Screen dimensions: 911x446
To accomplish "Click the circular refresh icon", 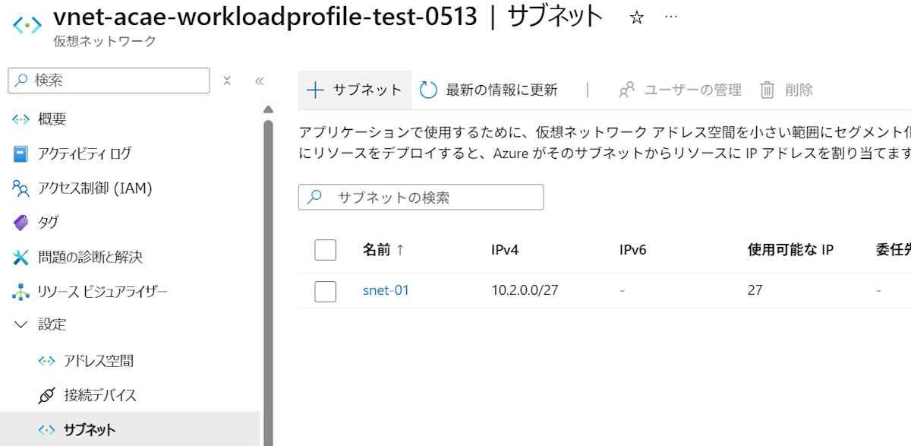I will click(428, 90).
